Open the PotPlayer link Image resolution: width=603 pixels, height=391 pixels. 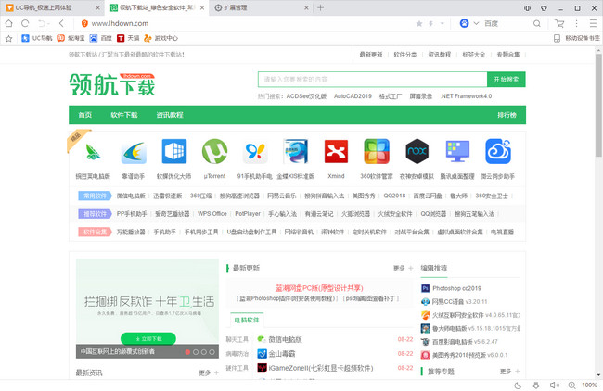[x=248, y=213]
